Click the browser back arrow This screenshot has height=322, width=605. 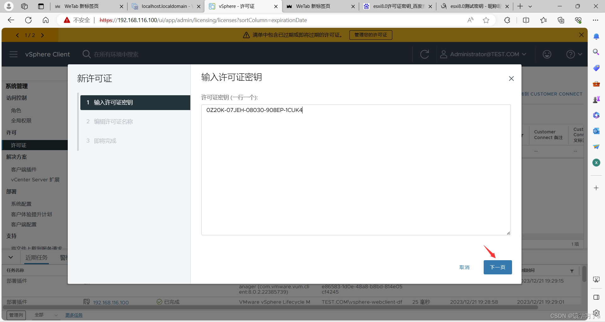pyautogui.click(x=11, y=20)
